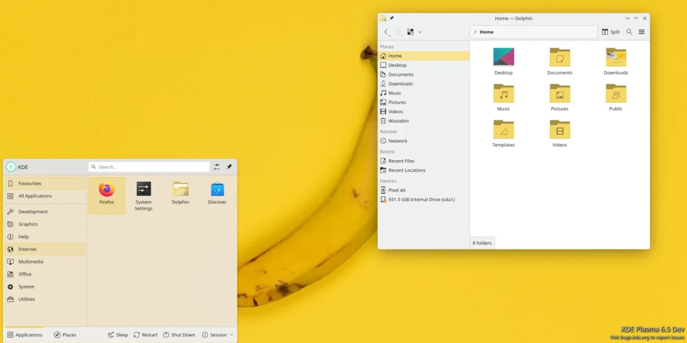Open the Desktop folder in Dolphin view

[x=503, y=61]
